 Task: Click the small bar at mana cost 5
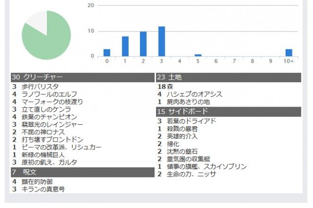pos(198,55)
